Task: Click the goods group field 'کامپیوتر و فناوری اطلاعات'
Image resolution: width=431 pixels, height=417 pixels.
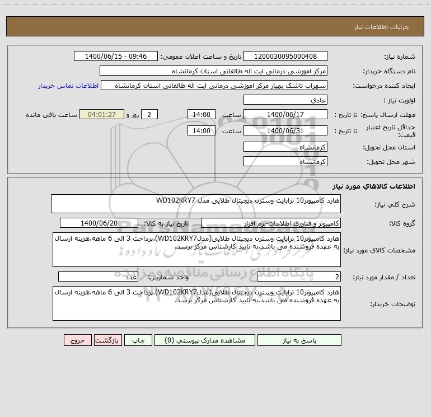Action: [271, 223]
